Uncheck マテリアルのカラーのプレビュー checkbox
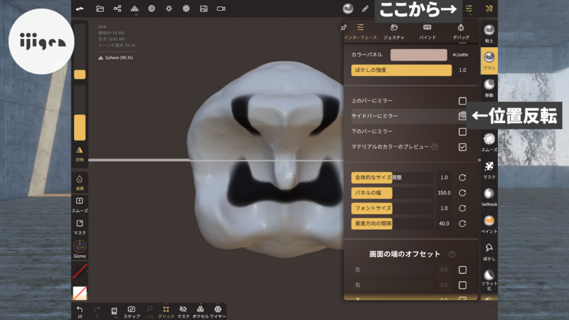 tap(462, 147)
